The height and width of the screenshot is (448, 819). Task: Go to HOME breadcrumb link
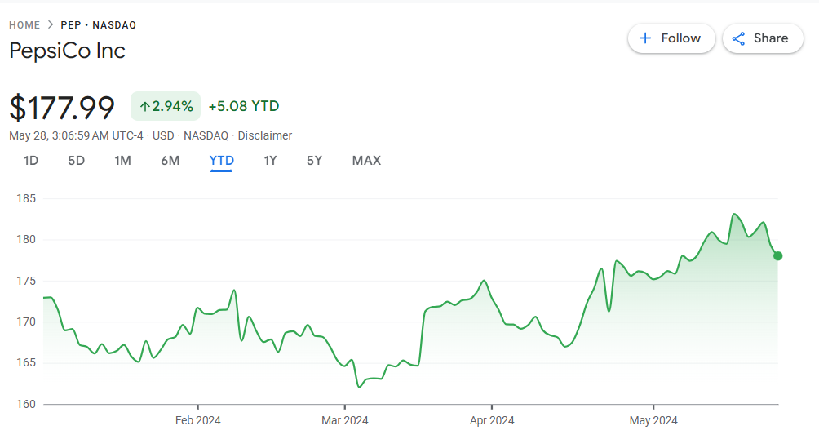coord(24,24)
